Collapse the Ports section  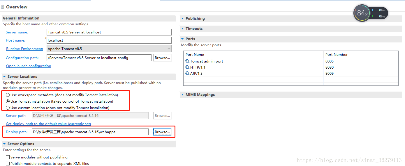pyautogui.click(x=182, y=39)
